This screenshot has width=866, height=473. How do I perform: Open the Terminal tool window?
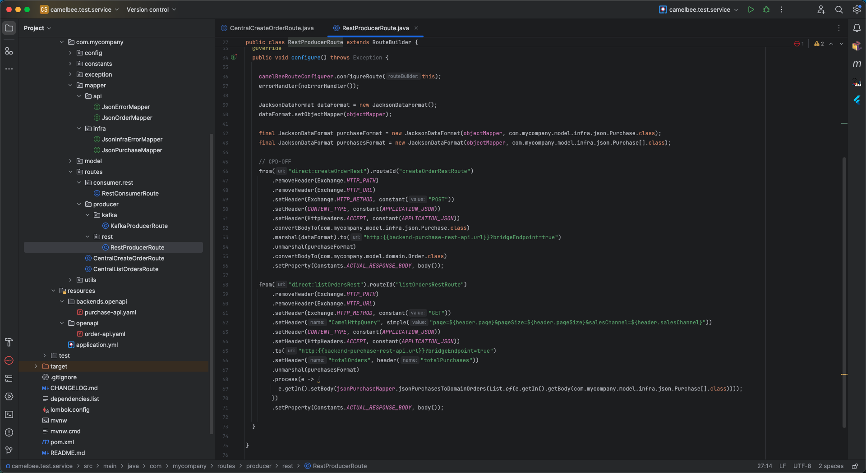coord(9,414)
